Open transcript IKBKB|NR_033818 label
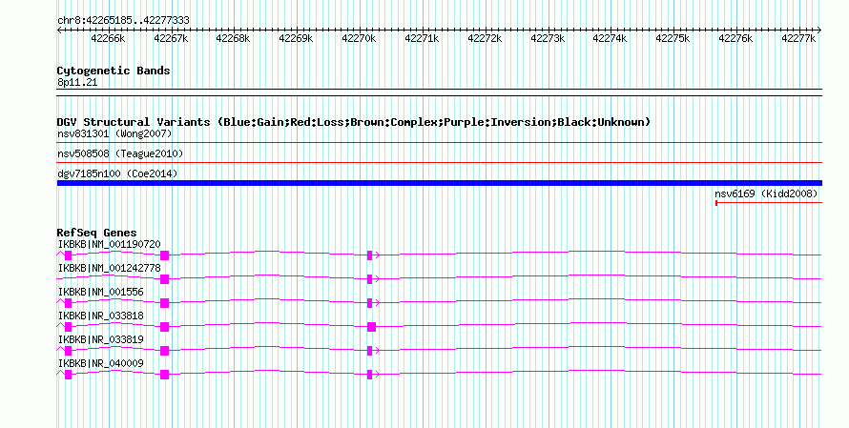Screen dimensions: 849x428 click(101, 316)
